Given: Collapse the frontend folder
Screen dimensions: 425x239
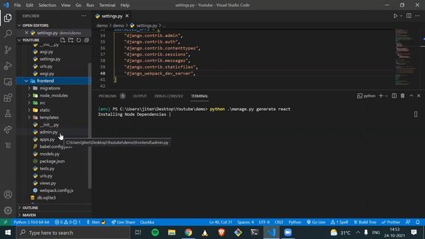Looking at the screenshot, I should (x=26, y=81).
